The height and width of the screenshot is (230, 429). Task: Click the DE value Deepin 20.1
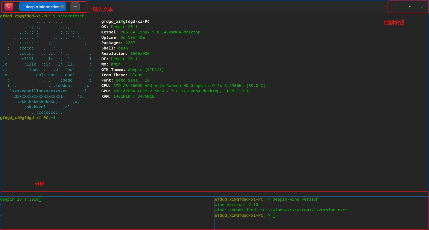click(124, 59)
